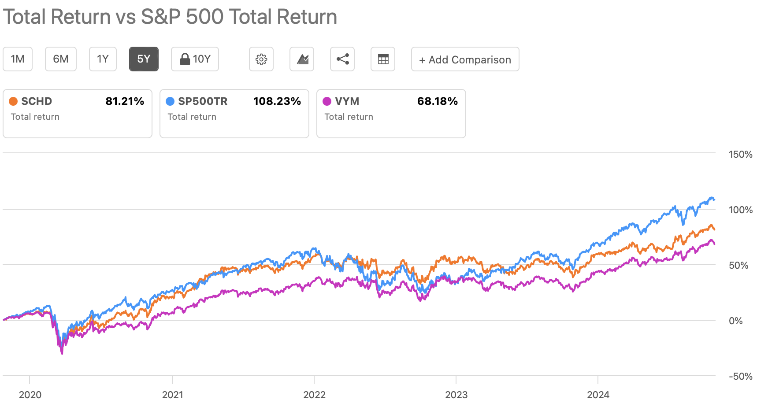Click the lock icon on 10Y button
Viewport: 757px width, 407px height.
(x=185, y=59)
